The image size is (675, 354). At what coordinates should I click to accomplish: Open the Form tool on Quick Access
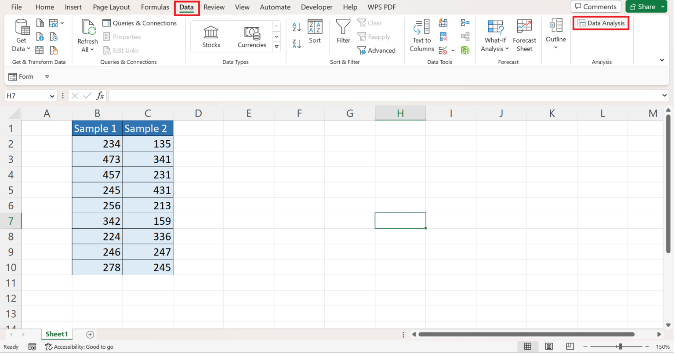(x=21, y=76)
